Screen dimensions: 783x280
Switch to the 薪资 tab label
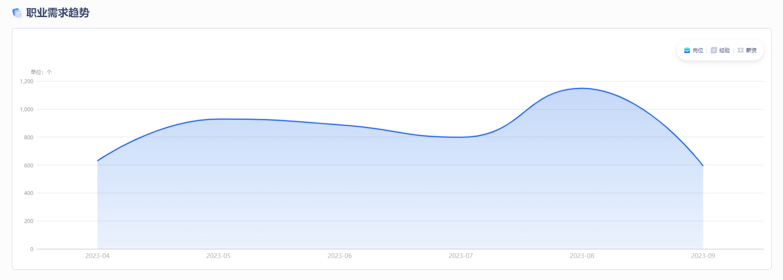[x=751, y=50]
